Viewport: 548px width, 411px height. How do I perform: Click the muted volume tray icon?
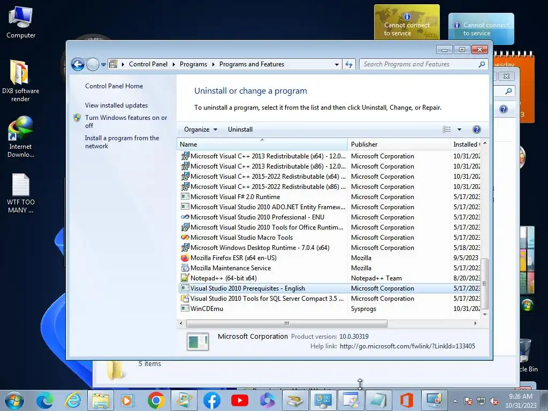[494, 401]
